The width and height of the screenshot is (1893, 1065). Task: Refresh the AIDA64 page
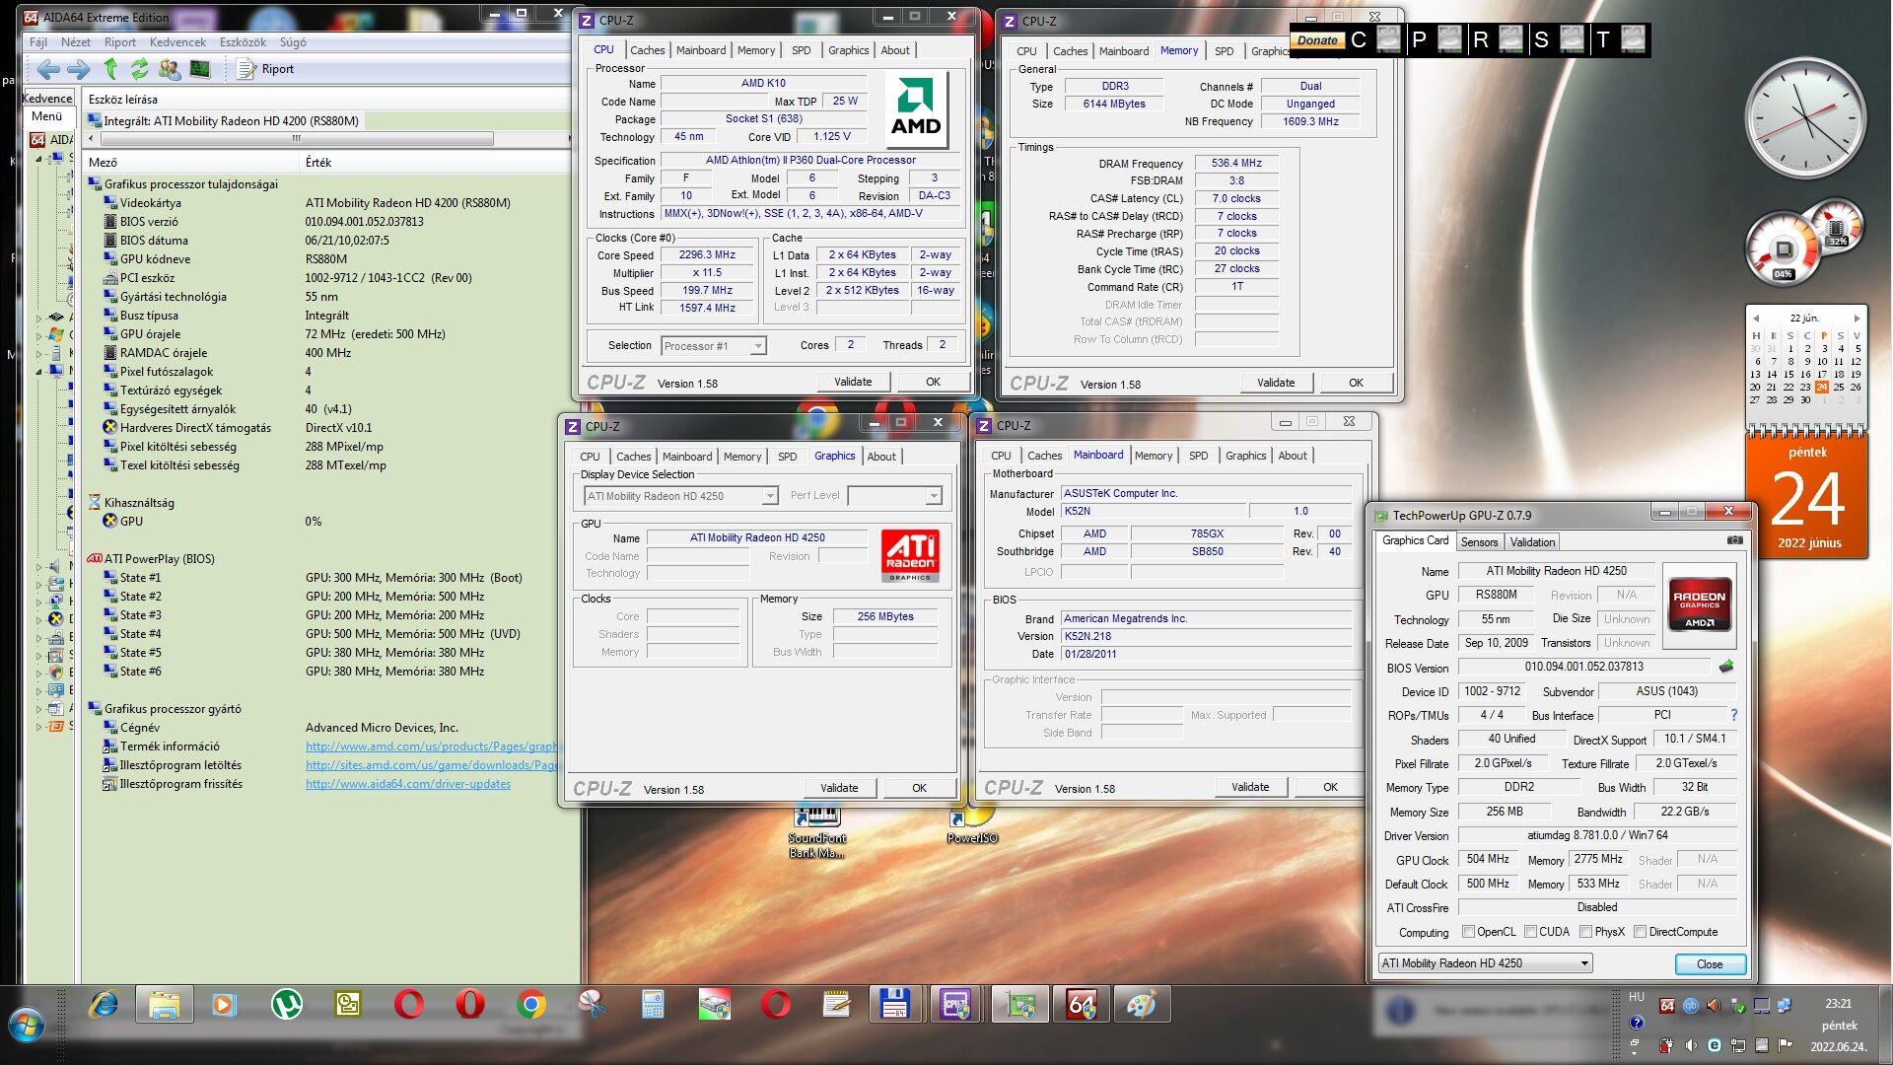point(139,69)
